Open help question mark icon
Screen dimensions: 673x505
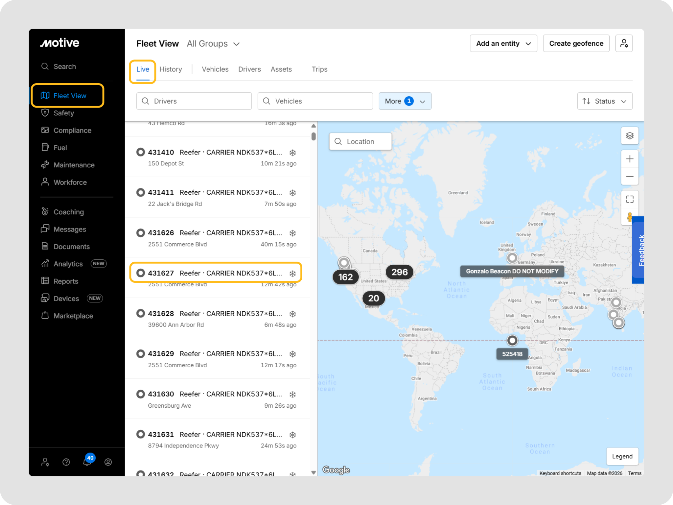66,462
